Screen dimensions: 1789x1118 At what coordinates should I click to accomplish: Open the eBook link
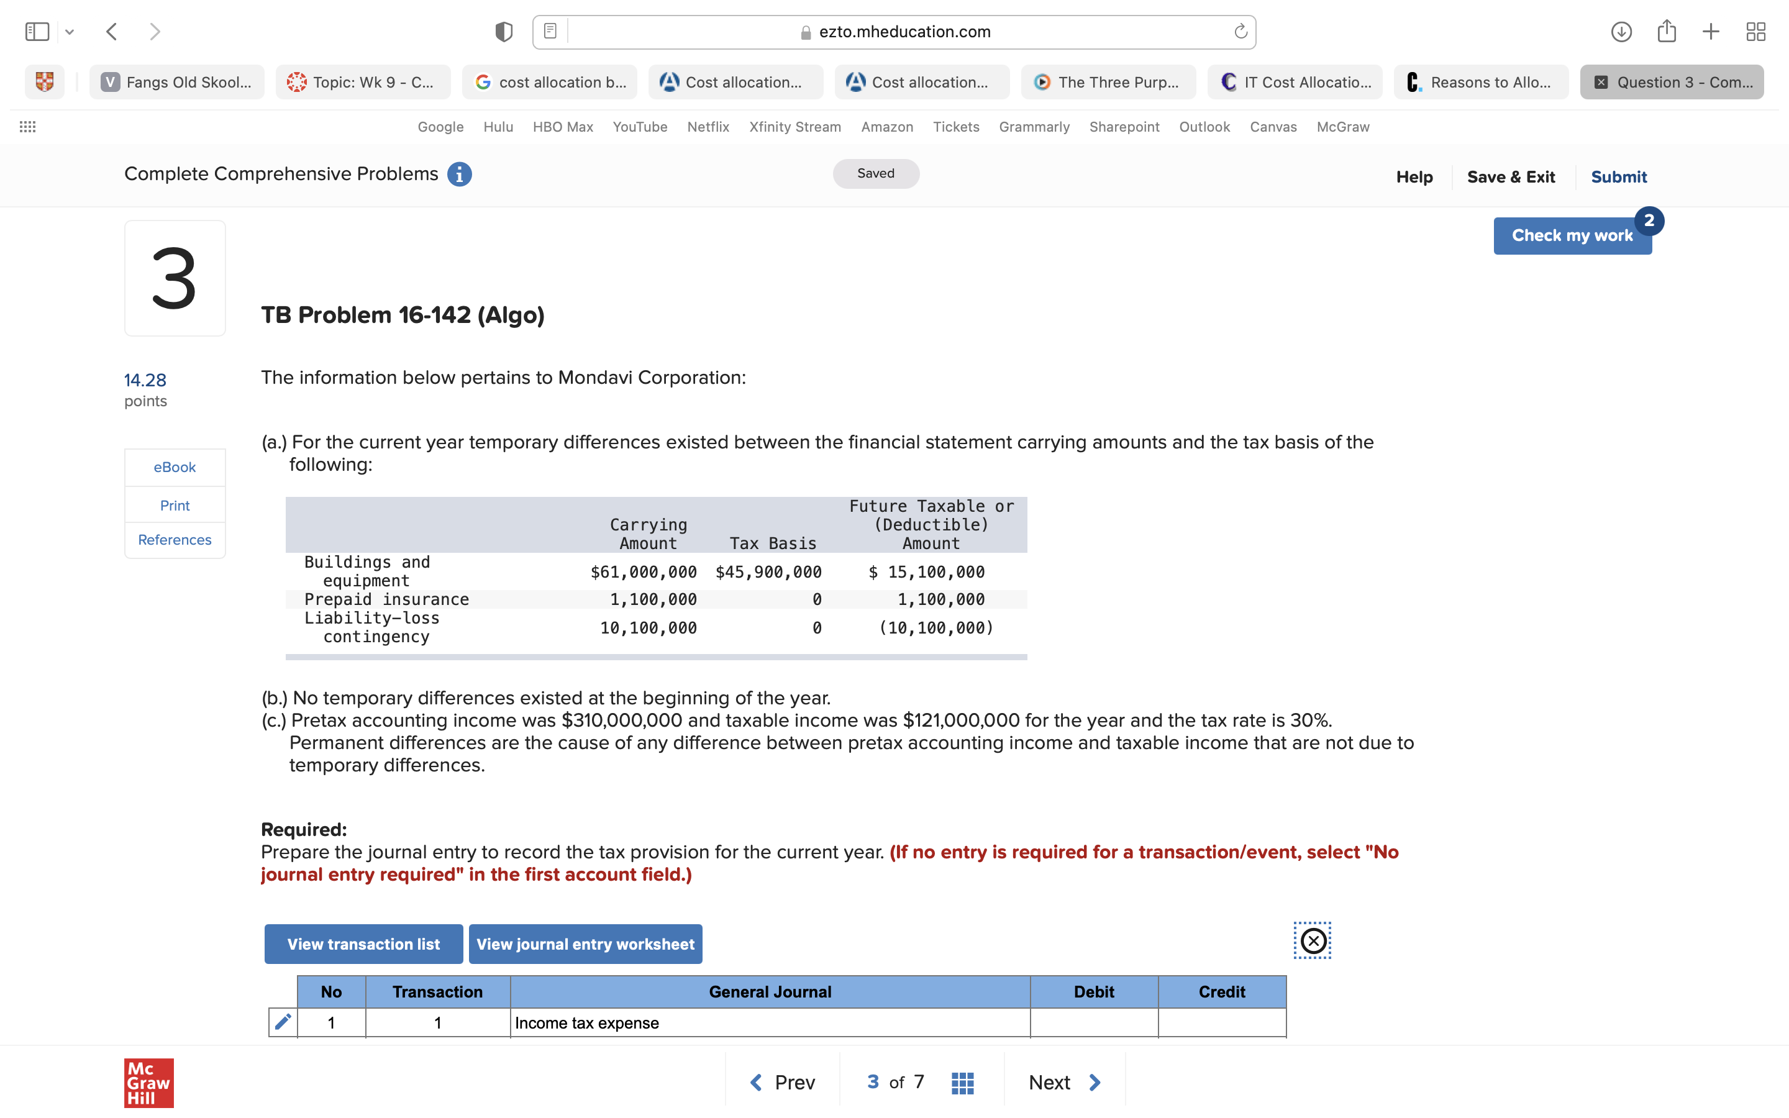coord(175,467)
